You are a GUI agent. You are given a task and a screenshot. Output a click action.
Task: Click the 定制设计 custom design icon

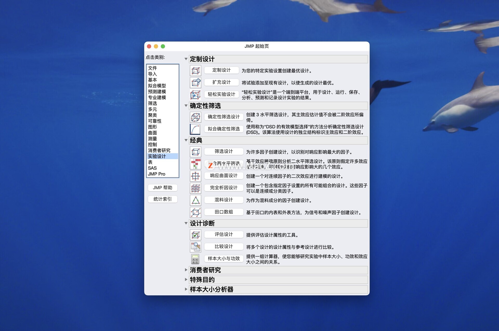click(x=195, y=70)
